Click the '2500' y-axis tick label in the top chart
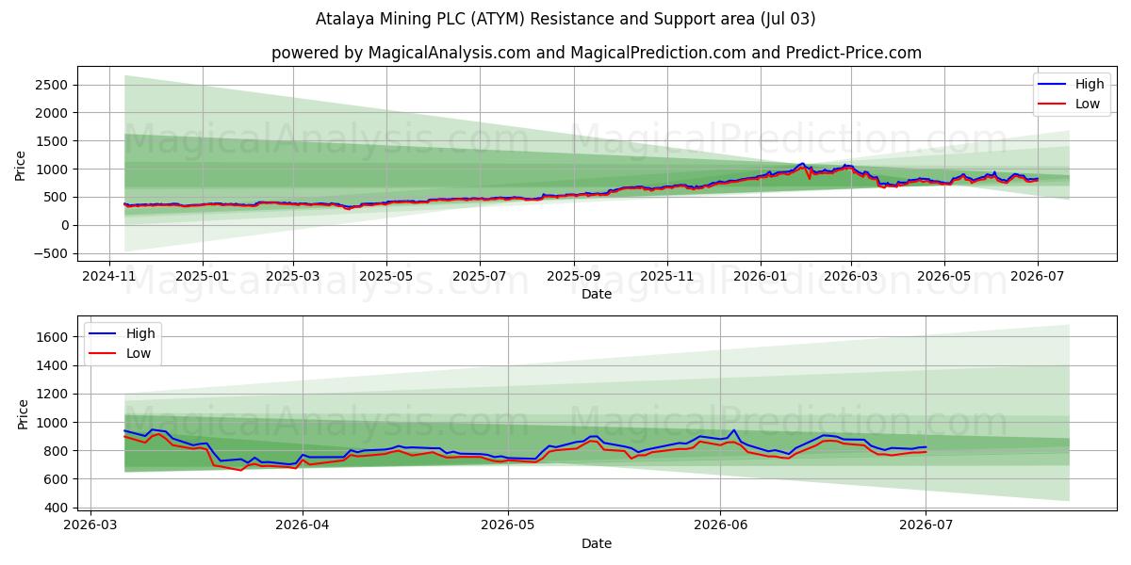The image size is (1131, 565). pyautogui.click(x=52, y=85)
